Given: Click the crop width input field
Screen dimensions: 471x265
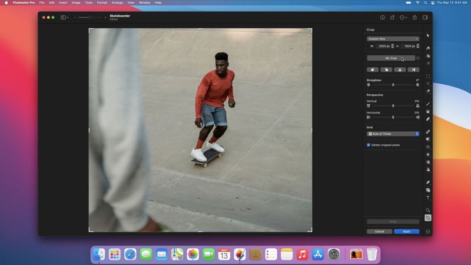Looking at the screenshot, I should coord(383,46).
